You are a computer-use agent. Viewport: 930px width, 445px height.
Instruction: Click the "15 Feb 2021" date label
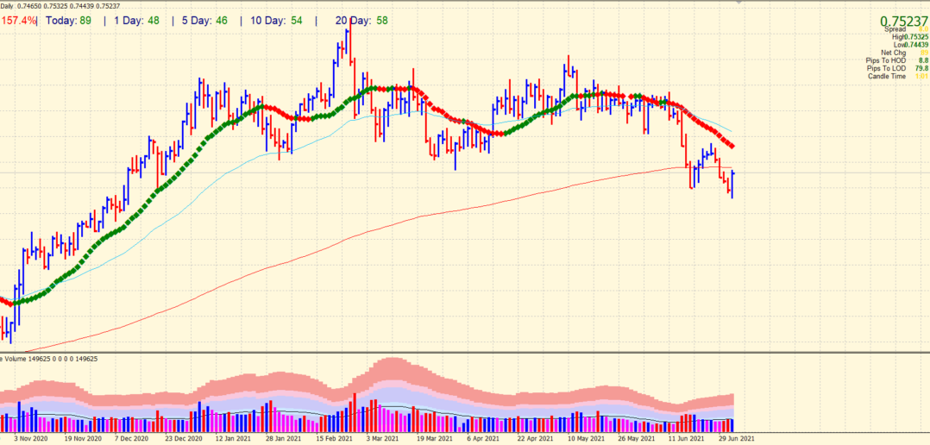pyautogui.click(x=335, y=438)
